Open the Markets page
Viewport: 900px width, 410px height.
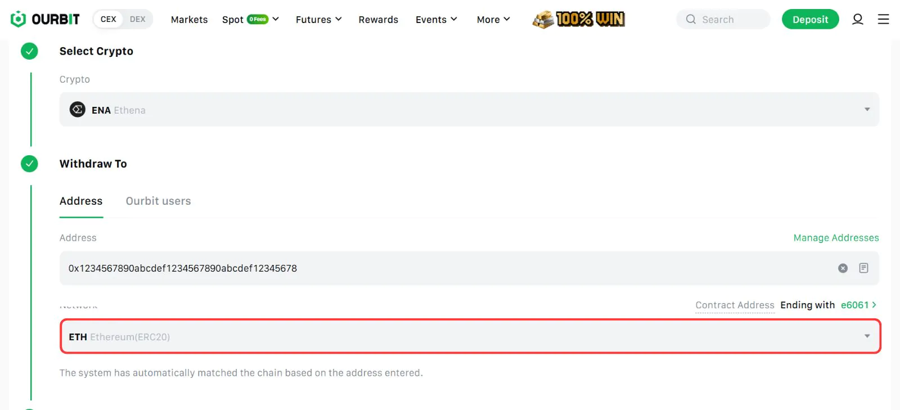[189, 20]
